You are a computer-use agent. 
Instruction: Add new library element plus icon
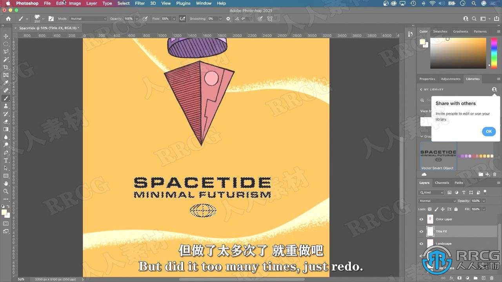pyautogui.click(x=487, y=174)
